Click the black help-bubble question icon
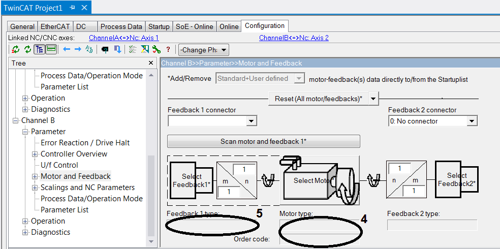The image size is (500, 249). click(105, 50)
